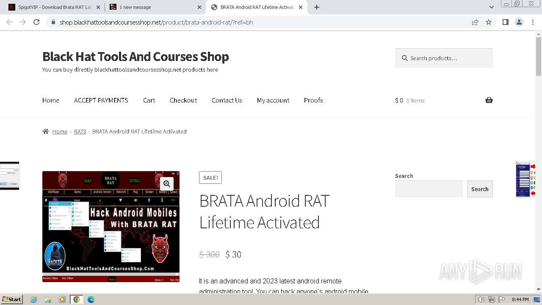Click the 8:44 PM system clock
Image resolution: width=542 pixels, height=305 pixels.
(520, 299)
